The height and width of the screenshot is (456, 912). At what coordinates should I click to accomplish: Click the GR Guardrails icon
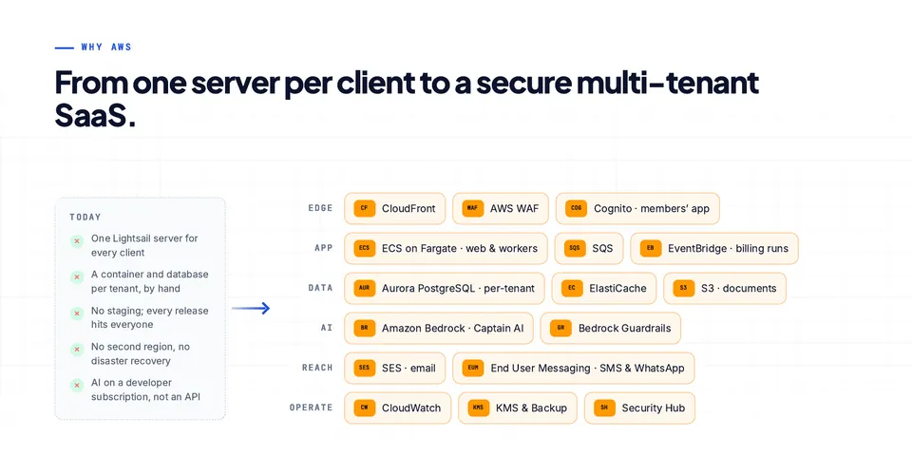(560, 328)
